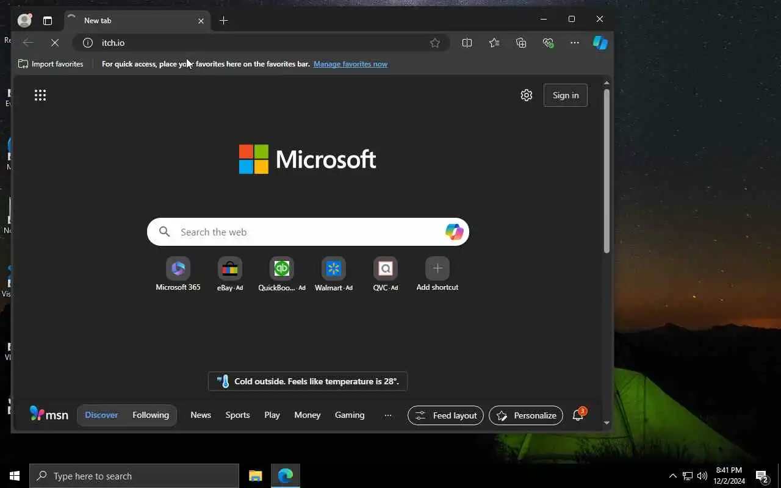Click Edge icon in taskbar
Viewport: 781px width, 488px height.
tap(286, 476)
